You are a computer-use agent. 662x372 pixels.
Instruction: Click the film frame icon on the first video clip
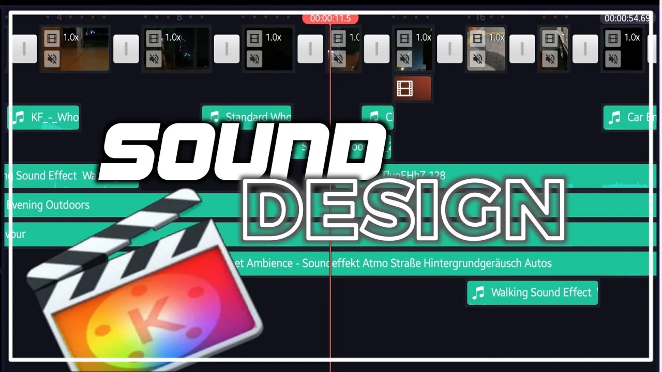[52, 38]
